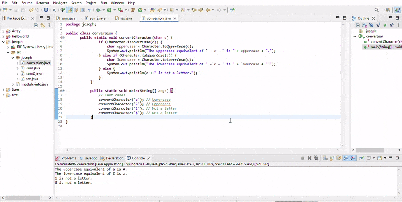
Task: Open Display Selected Console dropdown
Action: point(374,158)
